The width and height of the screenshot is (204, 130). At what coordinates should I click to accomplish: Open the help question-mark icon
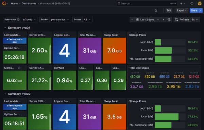(x=192, y=3)
